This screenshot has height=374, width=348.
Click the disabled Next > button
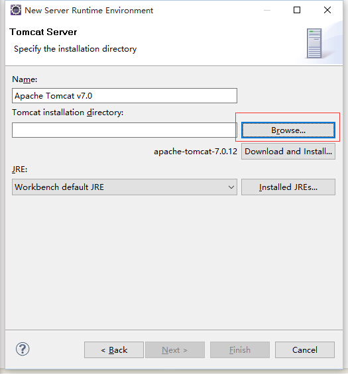pos(175,350)
